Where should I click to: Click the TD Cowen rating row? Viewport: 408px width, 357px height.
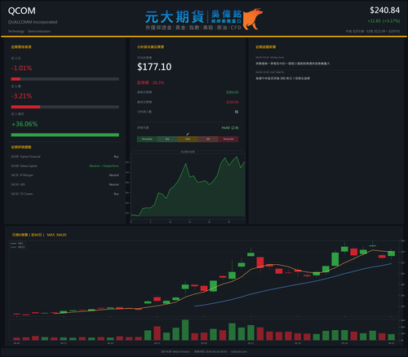click(65, 194)
